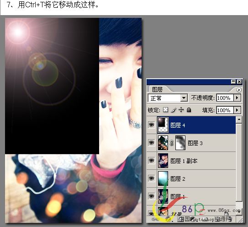Screen dimensions: 248x227
Task: Click the 图层 1 副本 layer name
Action: [184, 161]
